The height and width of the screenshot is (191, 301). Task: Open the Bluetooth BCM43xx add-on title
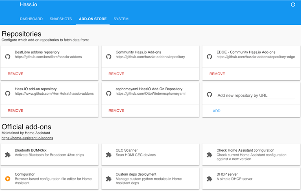[x=31, y=150]
